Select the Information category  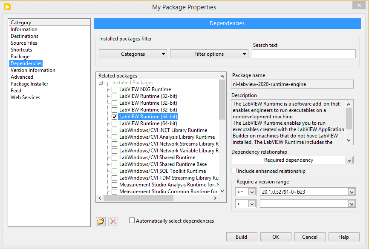(24, 29)
